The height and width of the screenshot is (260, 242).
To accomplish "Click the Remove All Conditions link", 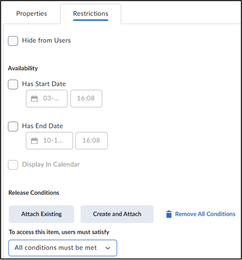I will point(205,214).
